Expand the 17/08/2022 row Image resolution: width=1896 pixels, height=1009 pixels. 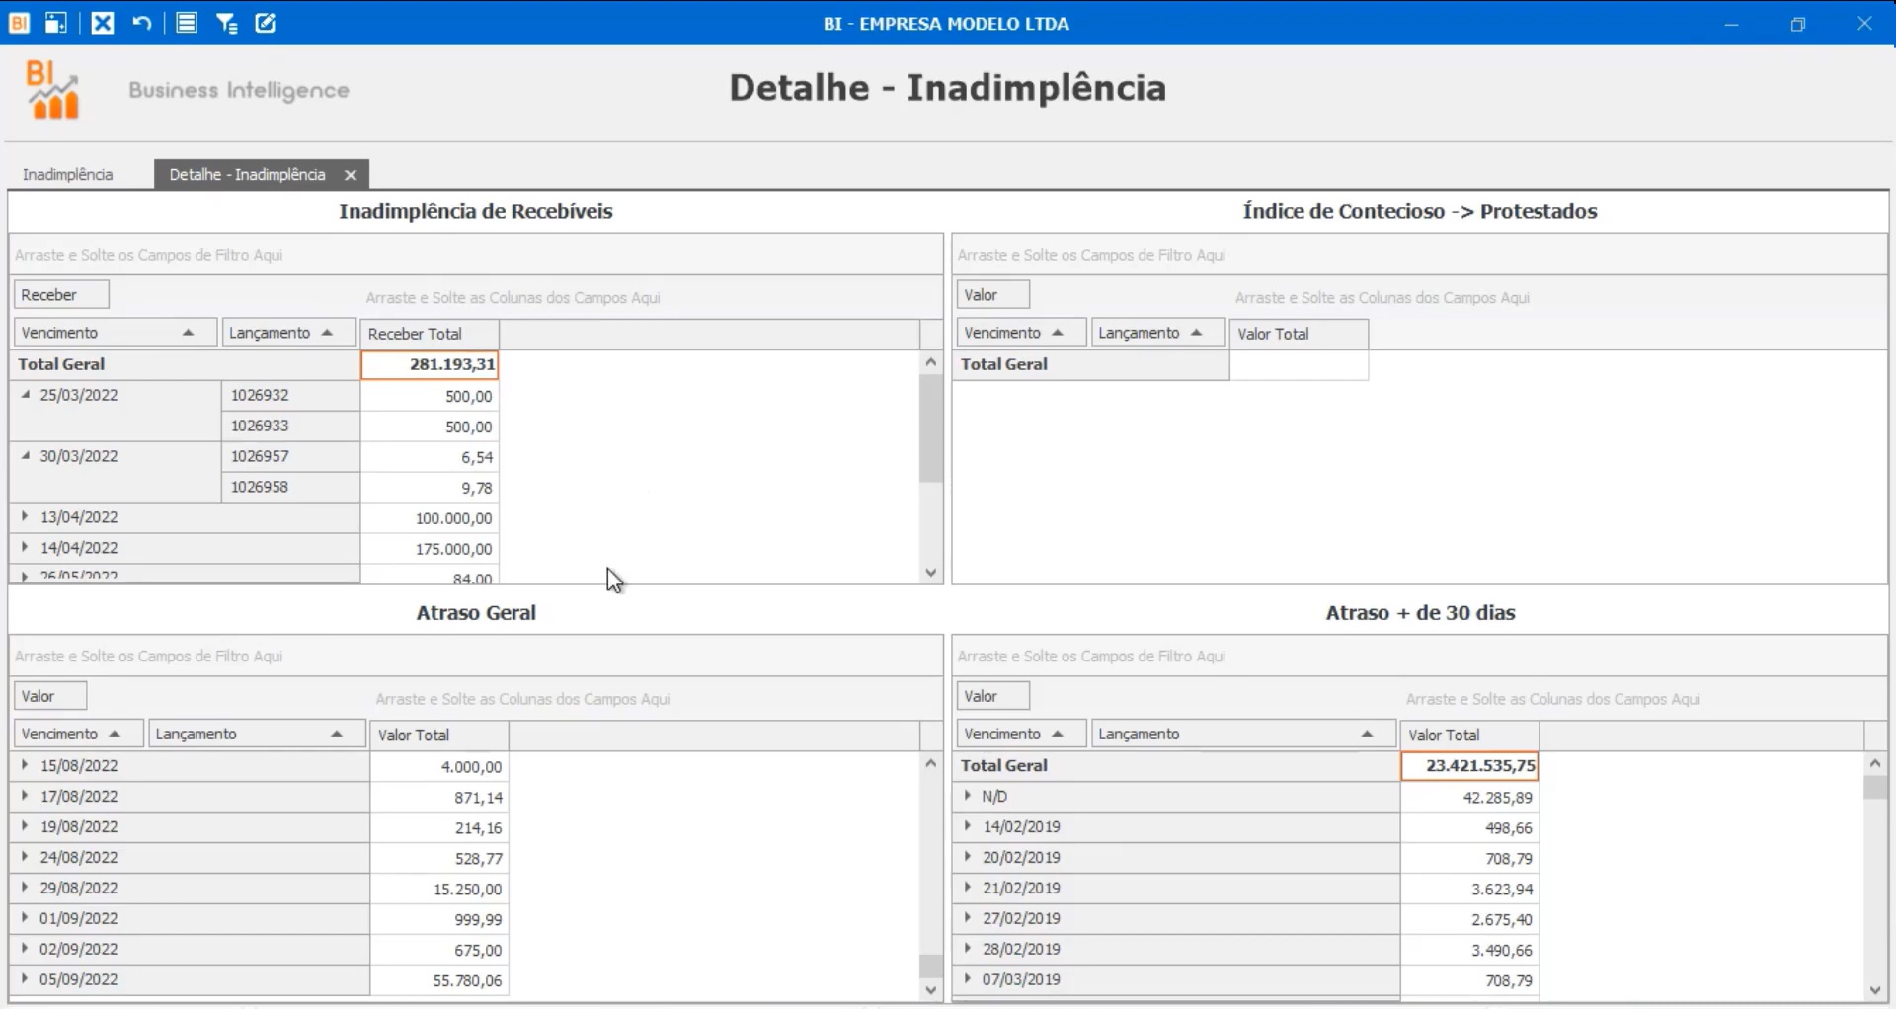(26, 796)
